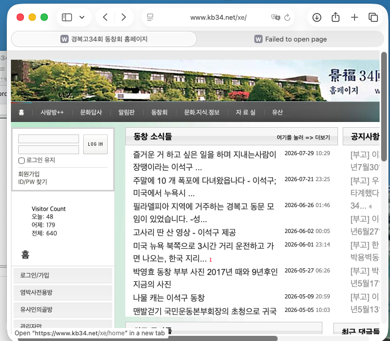Open post 필라델피아 지역에 거주하는 경복고 동문

coord(203,212)
